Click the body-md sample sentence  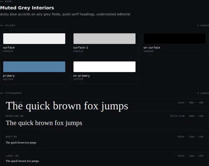pos(21,143)
